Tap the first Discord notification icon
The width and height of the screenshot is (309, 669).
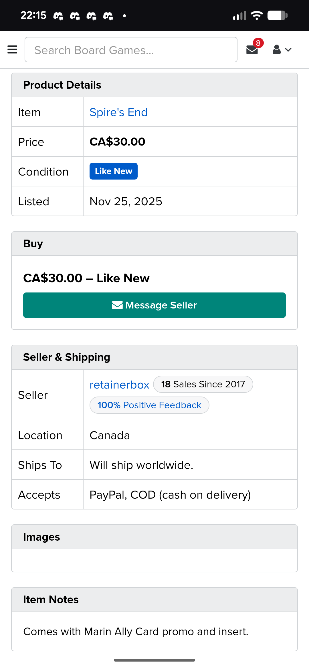point(58,16)
